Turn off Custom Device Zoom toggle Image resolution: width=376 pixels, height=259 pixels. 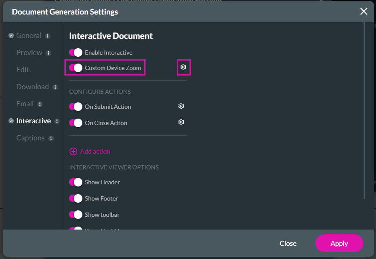(x=76, y=68)
